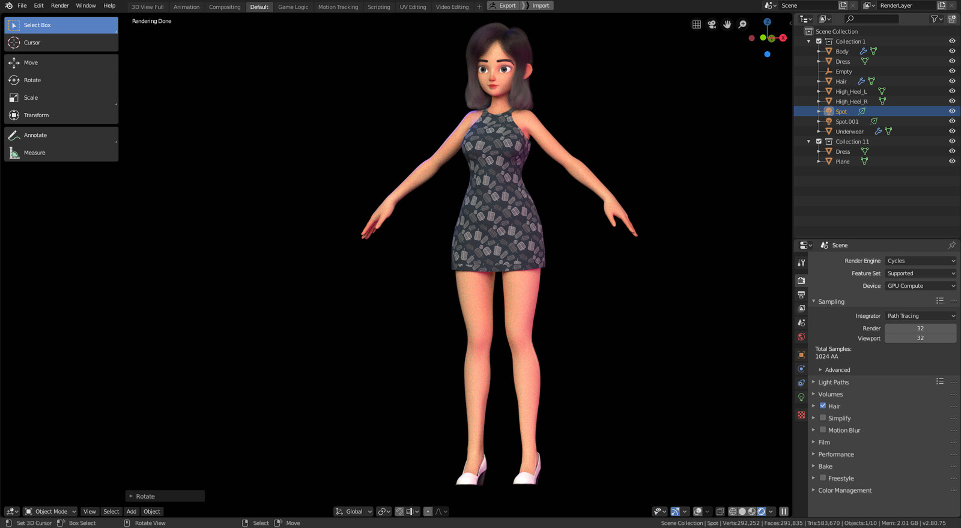This screenshot has height=528, width=961.
Task: Open the Texture properties checker tab
Action: click(801, 415)
